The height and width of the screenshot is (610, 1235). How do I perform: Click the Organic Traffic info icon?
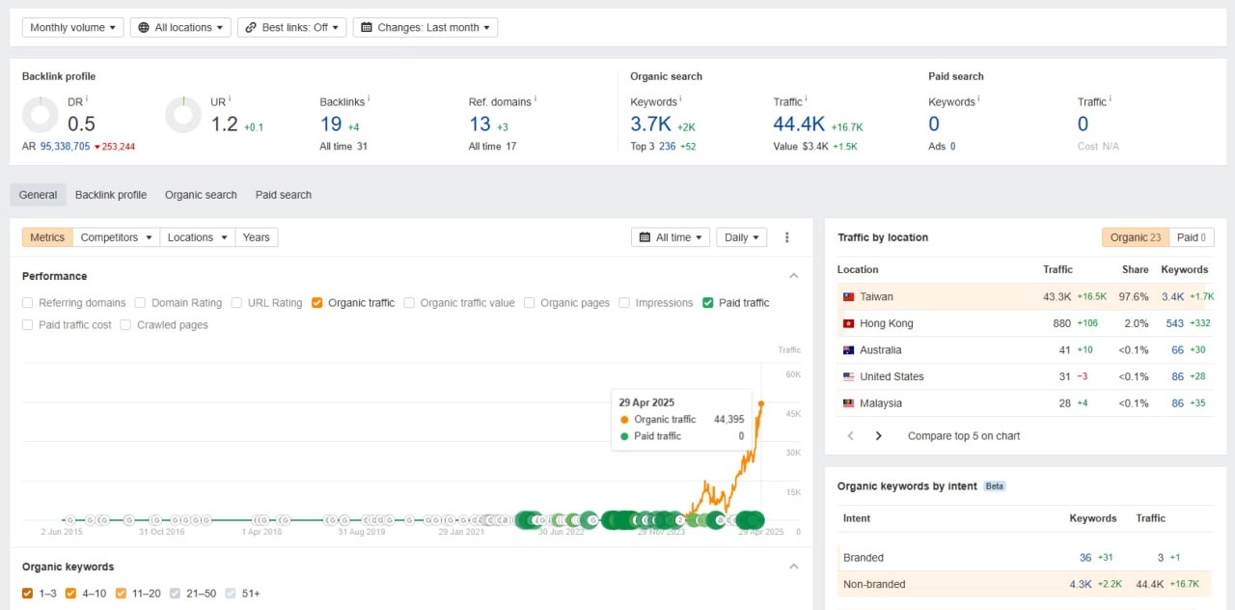(x=807, y=98)
